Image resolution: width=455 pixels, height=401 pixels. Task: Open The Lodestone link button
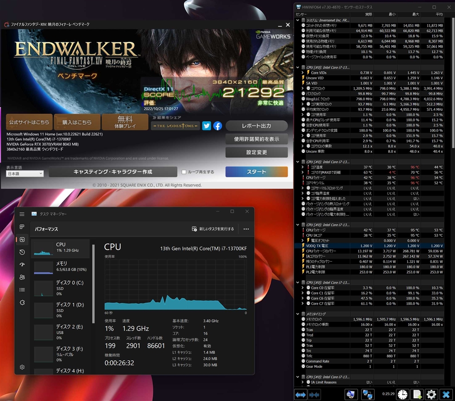(175, 126)
